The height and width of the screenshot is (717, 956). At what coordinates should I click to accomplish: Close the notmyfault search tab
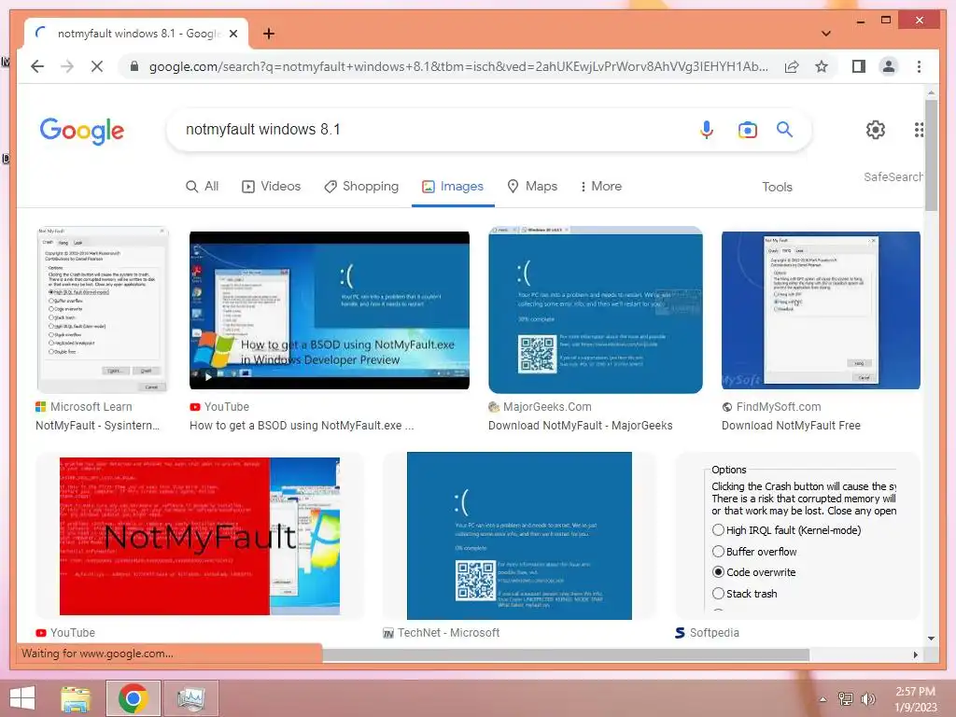[x=232, y=34]
